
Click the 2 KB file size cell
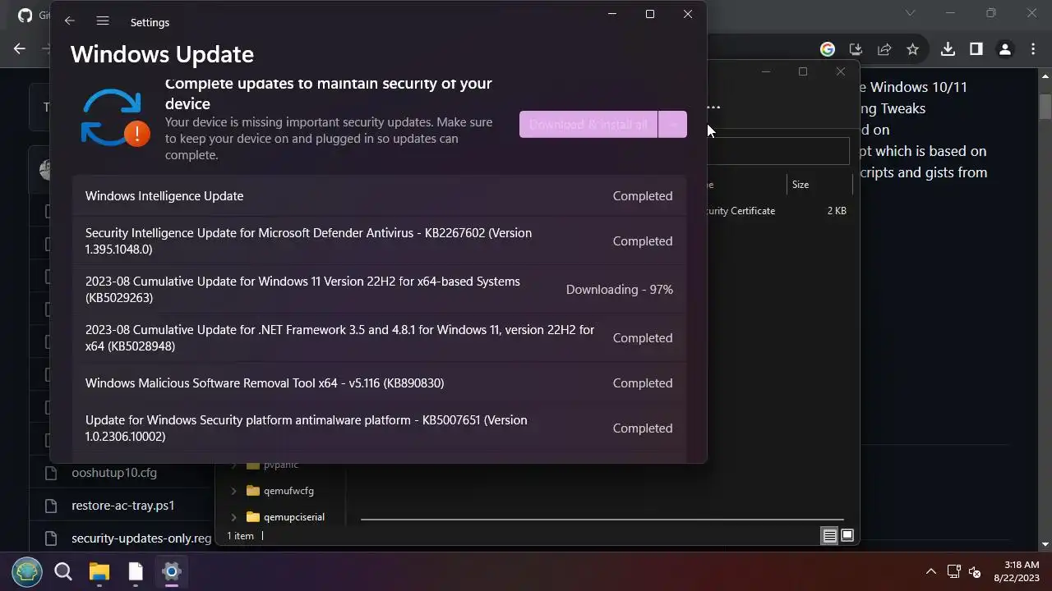(x=837, y=211)
